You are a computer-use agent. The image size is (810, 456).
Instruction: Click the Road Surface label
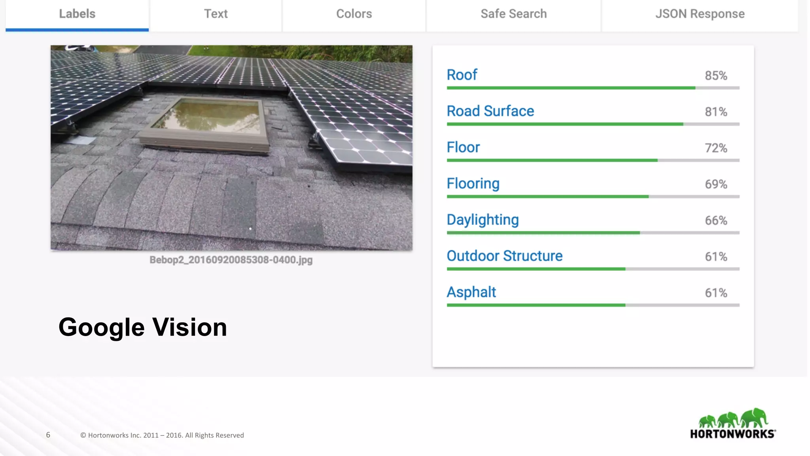[490, 111]
